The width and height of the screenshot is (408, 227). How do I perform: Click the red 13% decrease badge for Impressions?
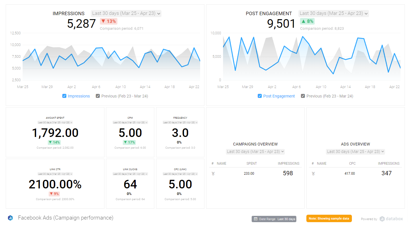[x=109, y=21]
